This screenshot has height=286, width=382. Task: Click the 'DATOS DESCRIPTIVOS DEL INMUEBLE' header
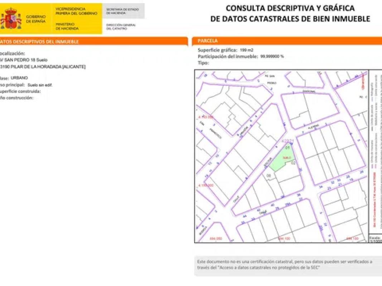point(39,42)
